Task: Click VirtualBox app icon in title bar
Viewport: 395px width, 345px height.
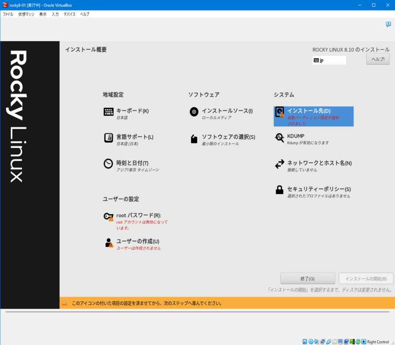Action: [x=5, y=5]
